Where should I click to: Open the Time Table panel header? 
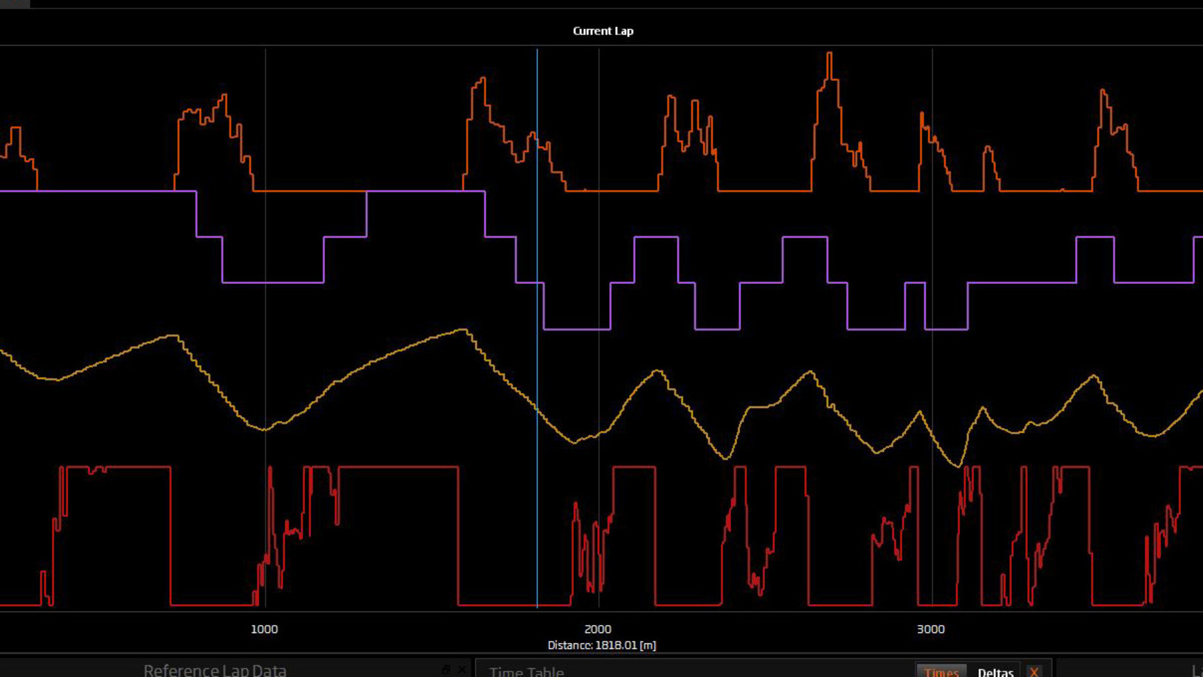click(526, 671)
